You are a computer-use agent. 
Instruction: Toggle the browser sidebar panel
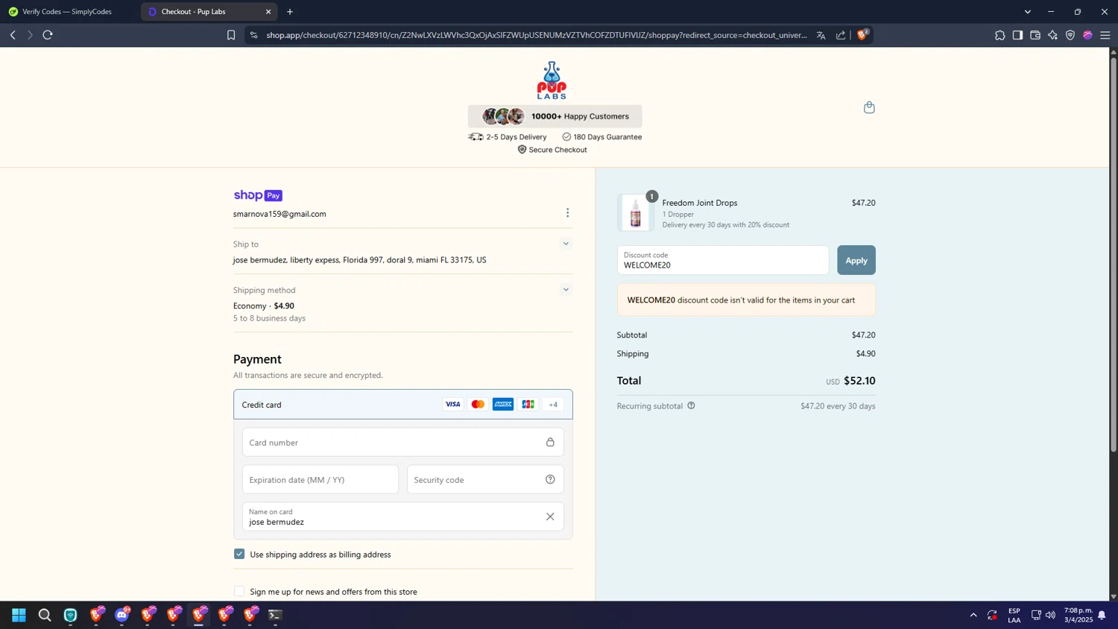point(1017,35)
